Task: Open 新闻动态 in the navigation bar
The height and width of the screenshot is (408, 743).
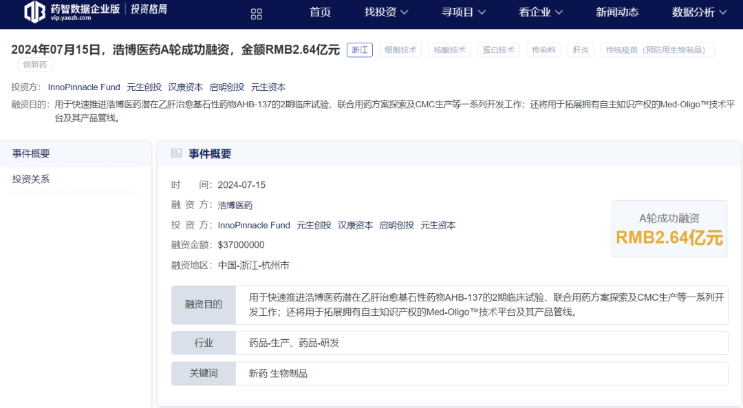Action: 617,12
